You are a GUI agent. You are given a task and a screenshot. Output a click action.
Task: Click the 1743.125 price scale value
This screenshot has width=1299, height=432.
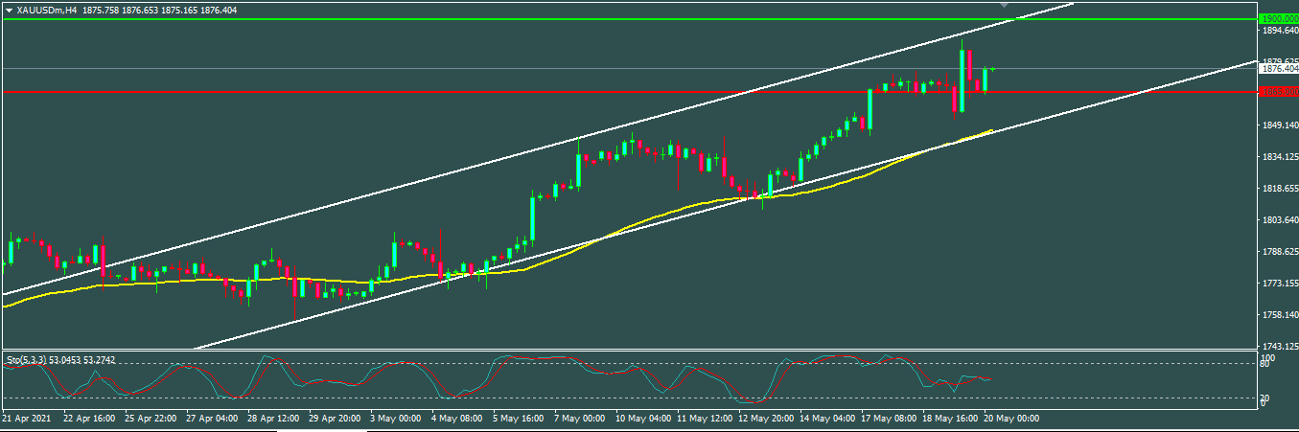(1279, 346)
